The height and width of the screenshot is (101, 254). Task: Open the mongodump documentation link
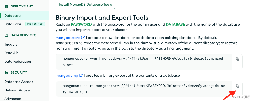(x=67, y=75)
